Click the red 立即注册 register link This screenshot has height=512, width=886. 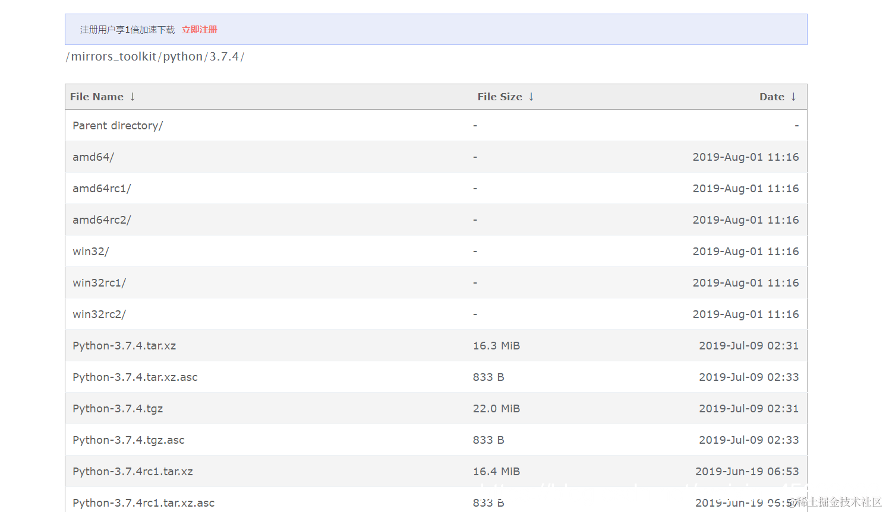pyautogui.click(x=200, y=30)
